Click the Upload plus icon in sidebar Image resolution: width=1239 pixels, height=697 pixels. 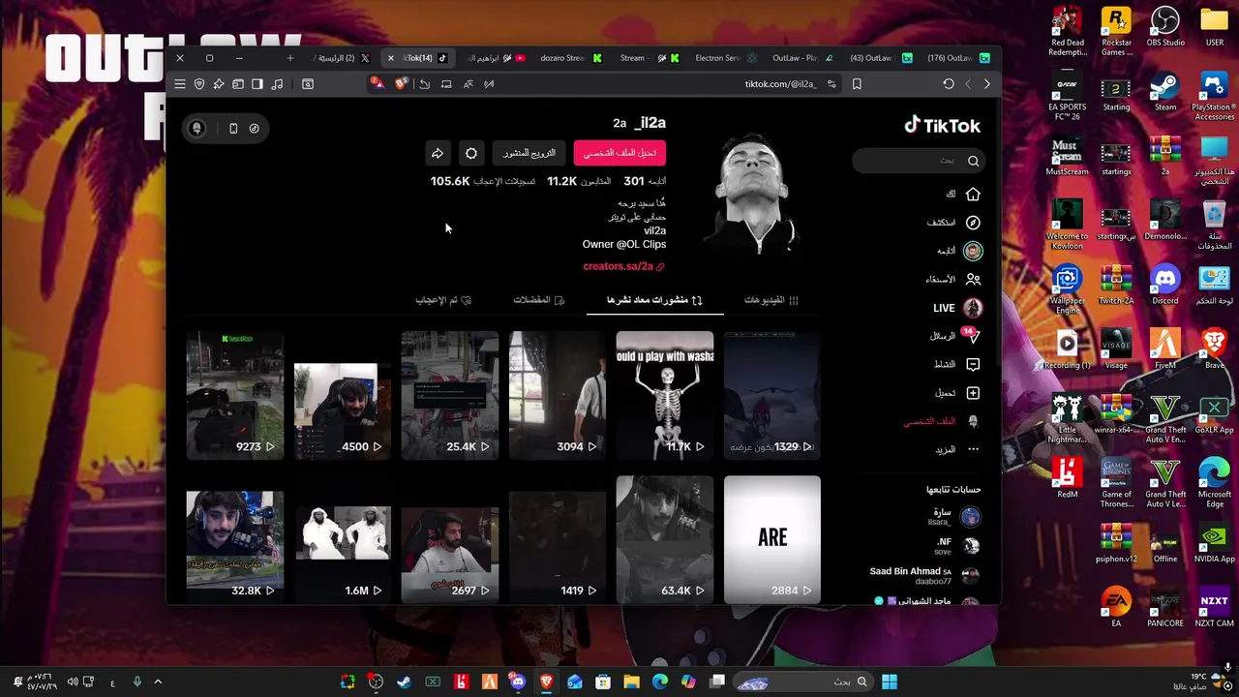point(973,393)
